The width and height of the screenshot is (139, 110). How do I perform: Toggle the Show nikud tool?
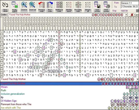pos(5,6)
